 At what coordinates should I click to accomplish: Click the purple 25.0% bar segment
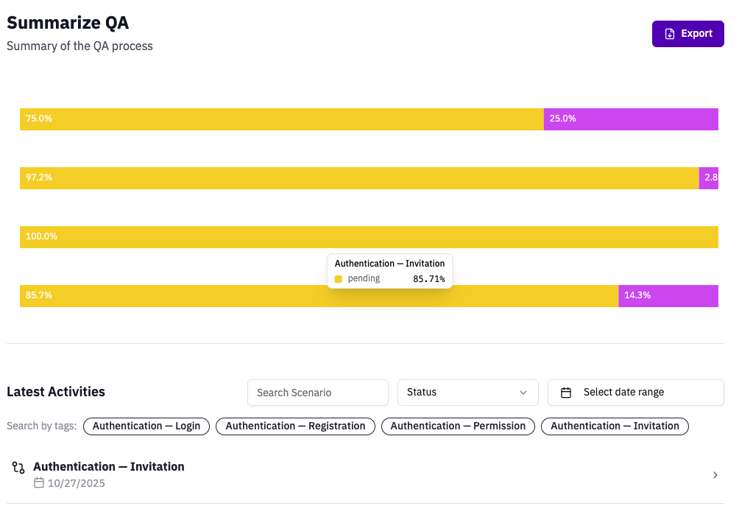[x=631, y=119]
